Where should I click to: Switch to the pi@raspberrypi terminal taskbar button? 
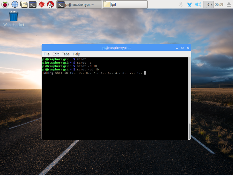[79, 5]
